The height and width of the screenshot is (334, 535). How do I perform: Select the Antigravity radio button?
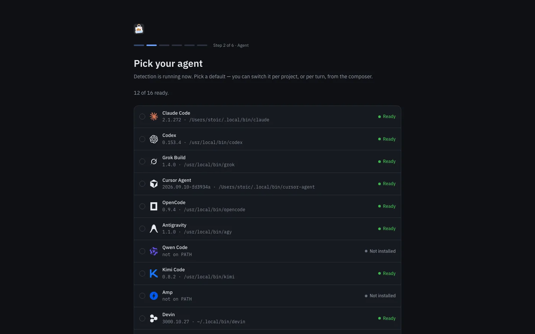pos(142,229)
